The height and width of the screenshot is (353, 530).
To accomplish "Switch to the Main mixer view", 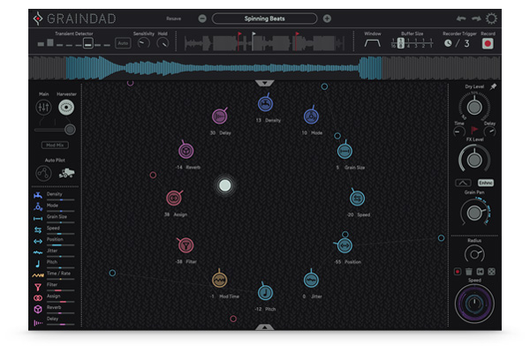I will pos(43,107).
